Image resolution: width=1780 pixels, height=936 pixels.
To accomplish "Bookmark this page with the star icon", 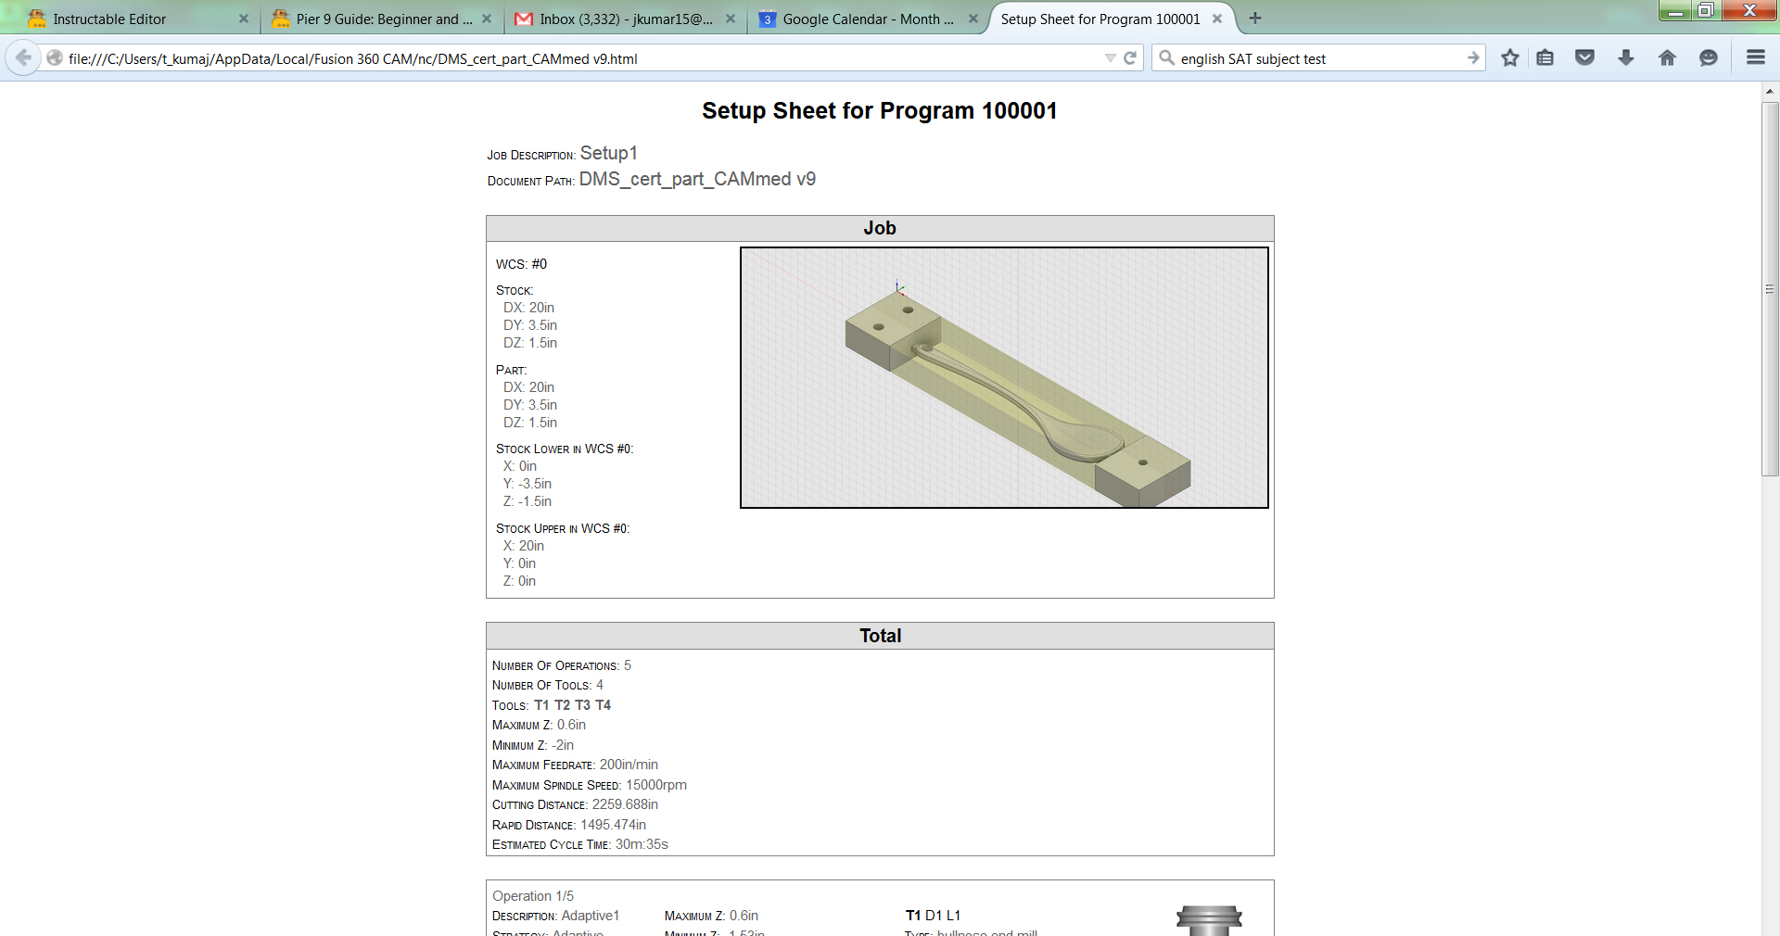I will 1510,57.
